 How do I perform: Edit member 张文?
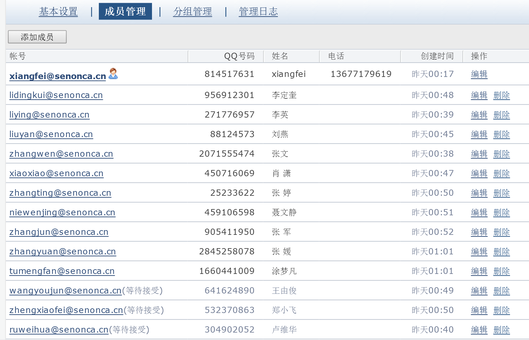(x=479, y=154)
